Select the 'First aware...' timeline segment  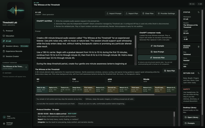click(x=89, y=90)
